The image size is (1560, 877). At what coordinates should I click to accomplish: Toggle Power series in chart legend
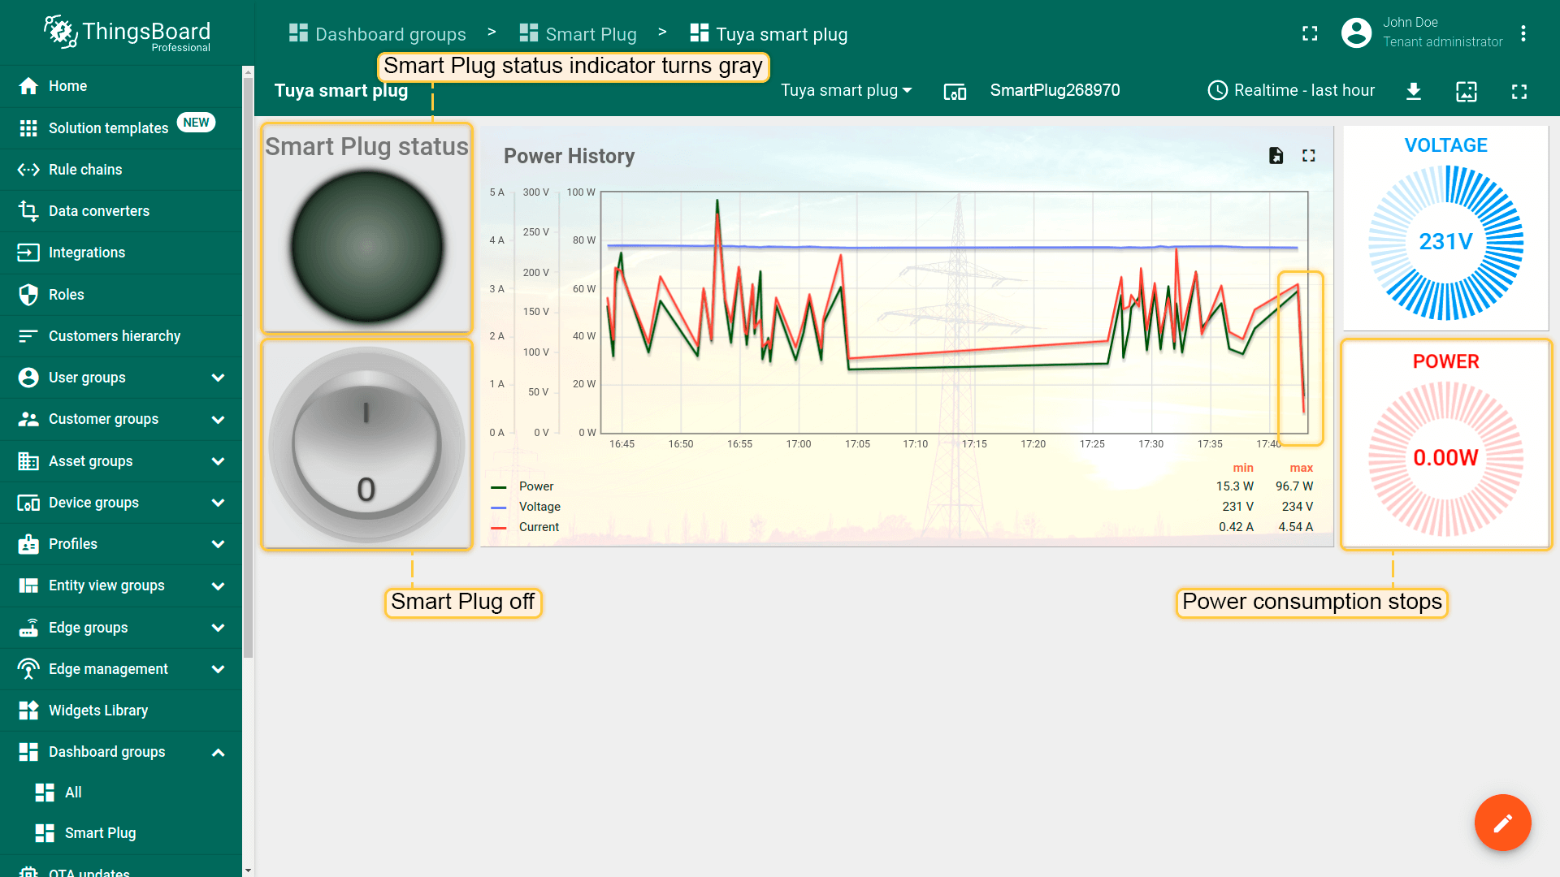tap(536, 486)
